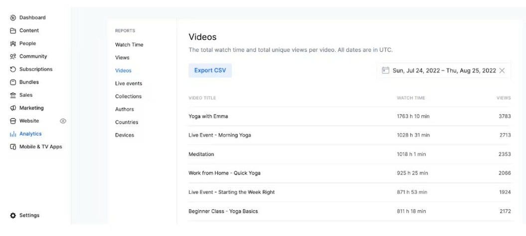Clear the date range with X
The image size is (526, 236).
[502, 71]
